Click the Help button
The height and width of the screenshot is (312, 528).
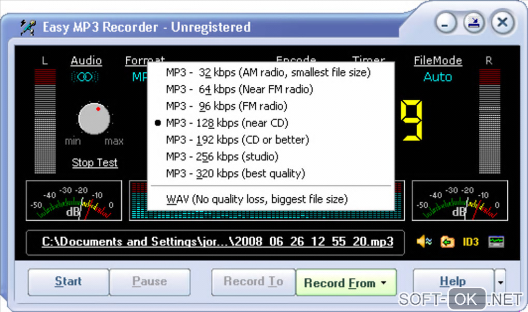453,282
